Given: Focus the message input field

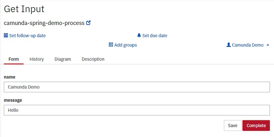Looking at the screenshot, I should [x=137, y=110].
